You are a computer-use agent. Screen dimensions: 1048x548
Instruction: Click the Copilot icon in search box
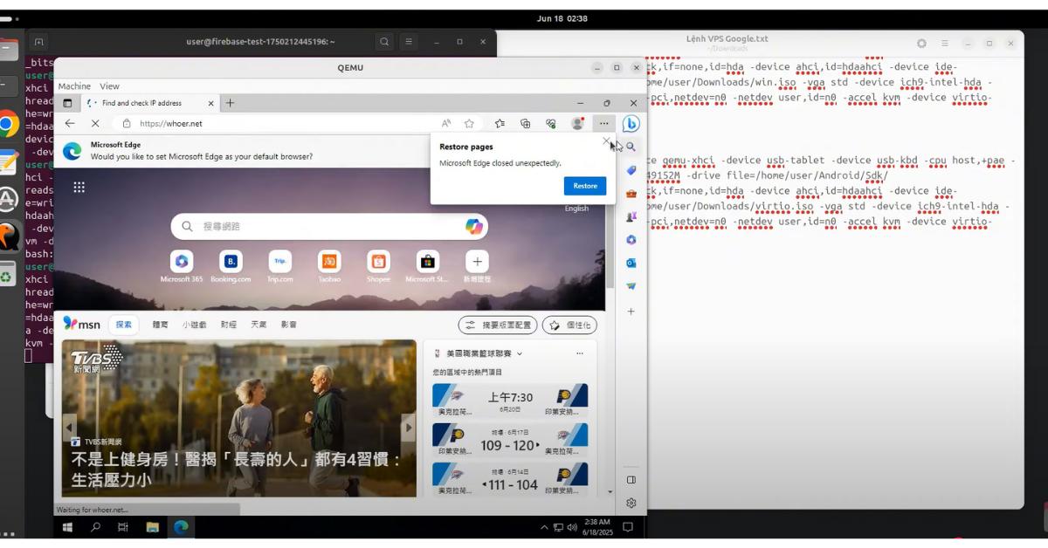(474, 227)
